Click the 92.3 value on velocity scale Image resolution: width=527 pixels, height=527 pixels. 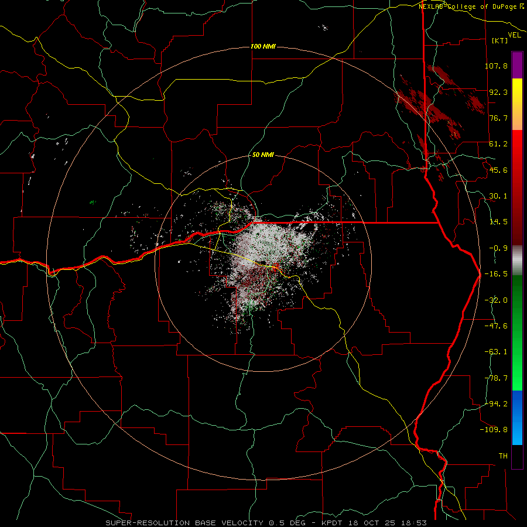click(498, 92)
